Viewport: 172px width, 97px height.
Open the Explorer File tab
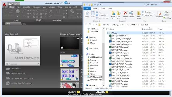point(87,8)
